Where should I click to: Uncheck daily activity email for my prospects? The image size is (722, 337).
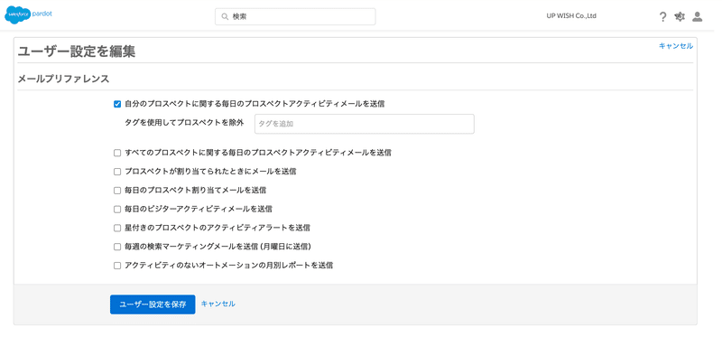(117, 104)
